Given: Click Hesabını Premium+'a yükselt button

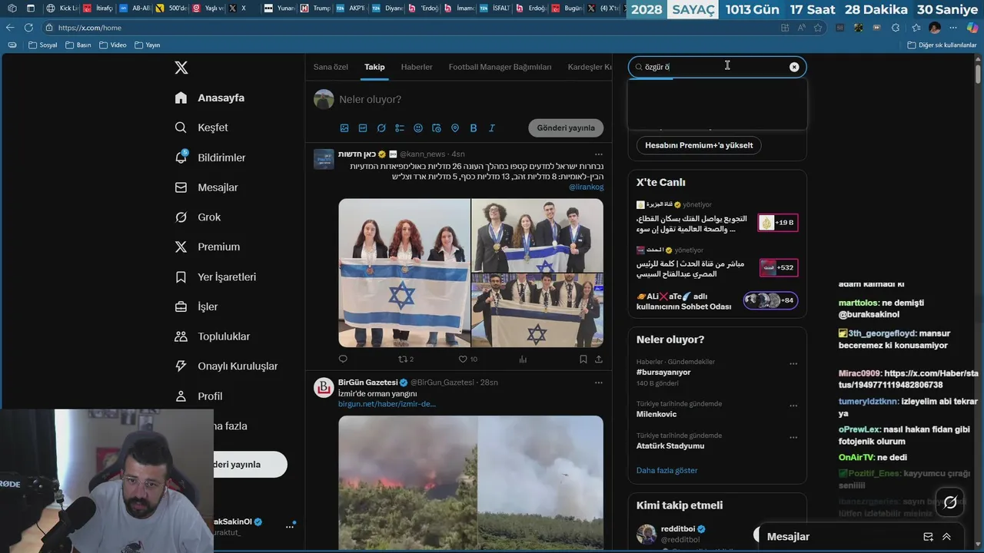Looking at the screenshot, I should pos(699,145).
